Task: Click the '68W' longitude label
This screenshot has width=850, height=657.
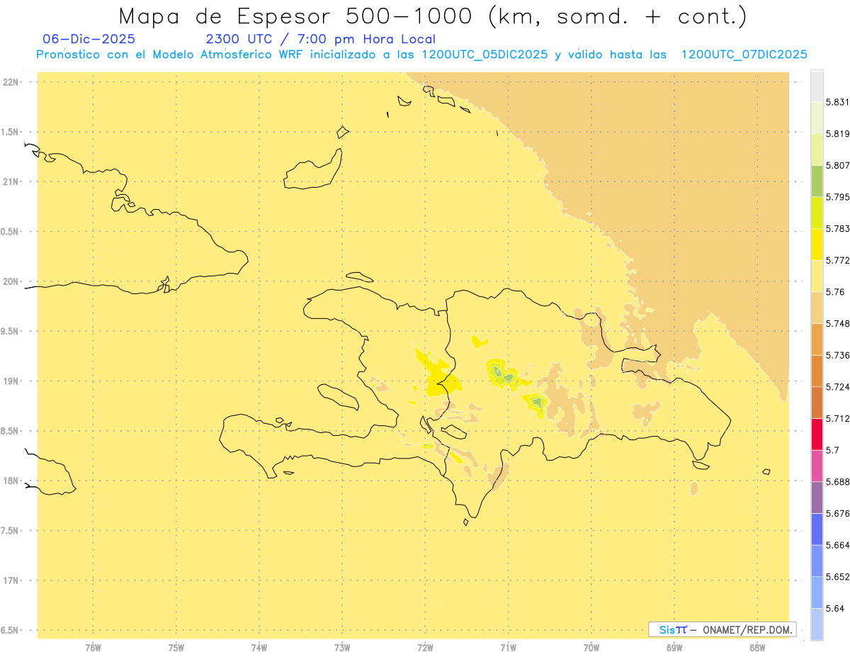Action: click(757, 647)
